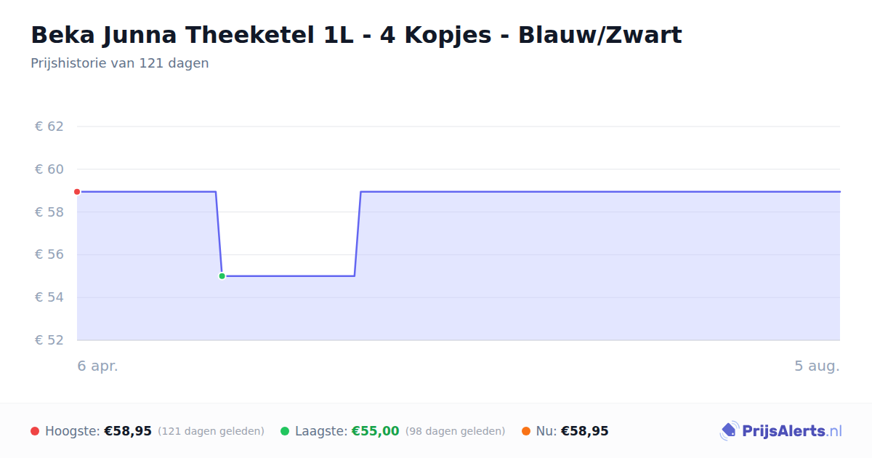
Task: Click the 6 apr. start date label
Action: coord(98,366)
